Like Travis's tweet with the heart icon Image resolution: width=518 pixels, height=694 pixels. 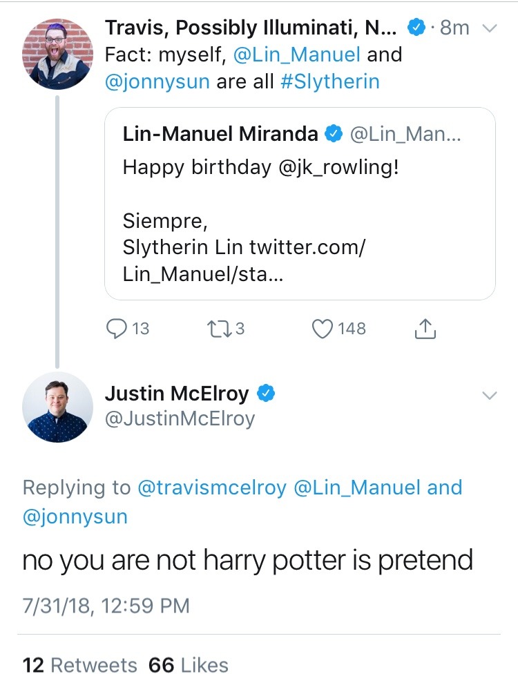click(323, 329)
